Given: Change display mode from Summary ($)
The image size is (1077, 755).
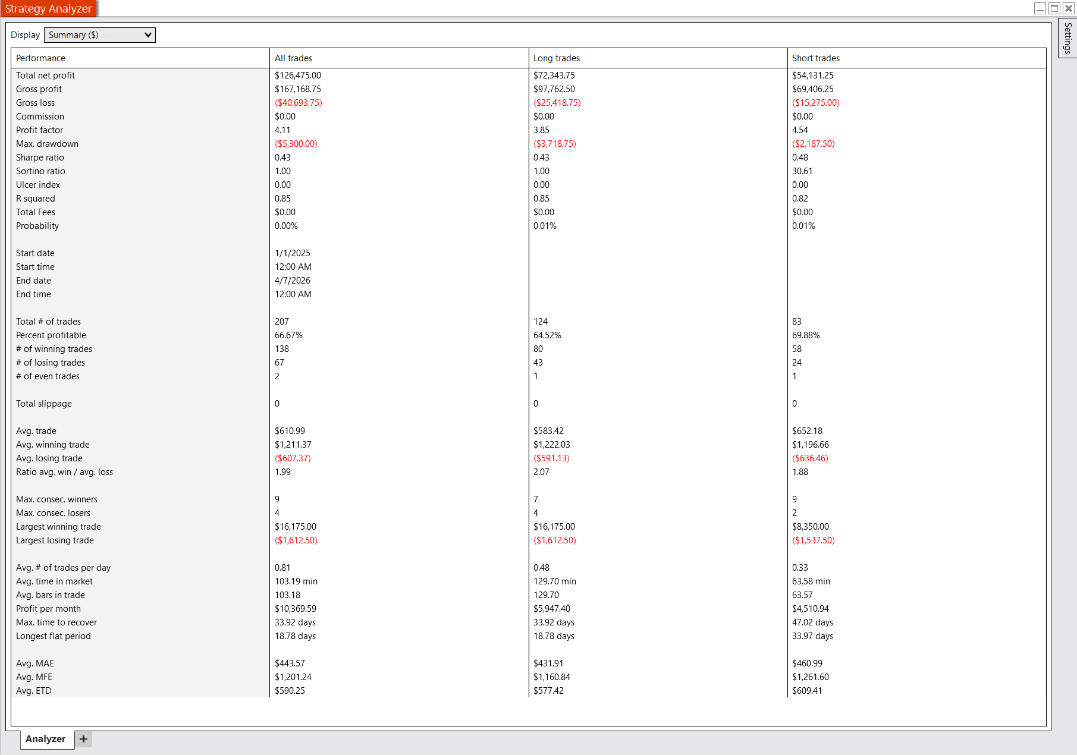Looking at the screenshot, I should 99,34.
